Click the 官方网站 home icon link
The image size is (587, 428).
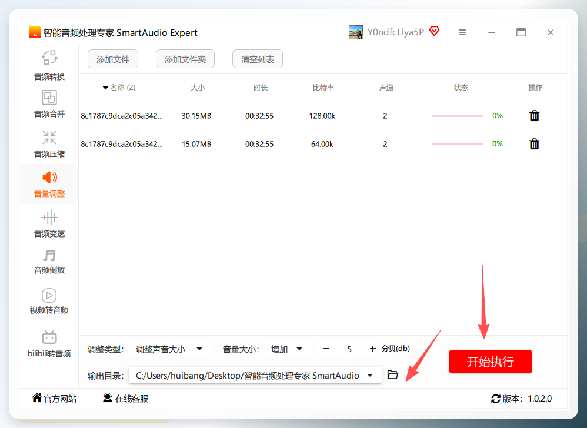pyautogui.click(x=54, y=398)
